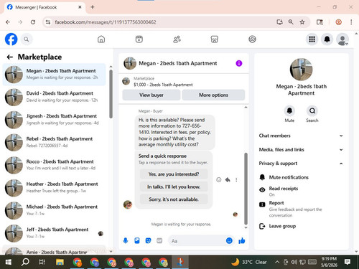Attach a photo with the image icon

click(x=137, y=240)
